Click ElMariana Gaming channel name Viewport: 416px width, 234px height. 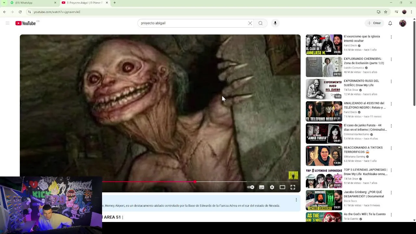pyautogui.click(x=355, y=157)
